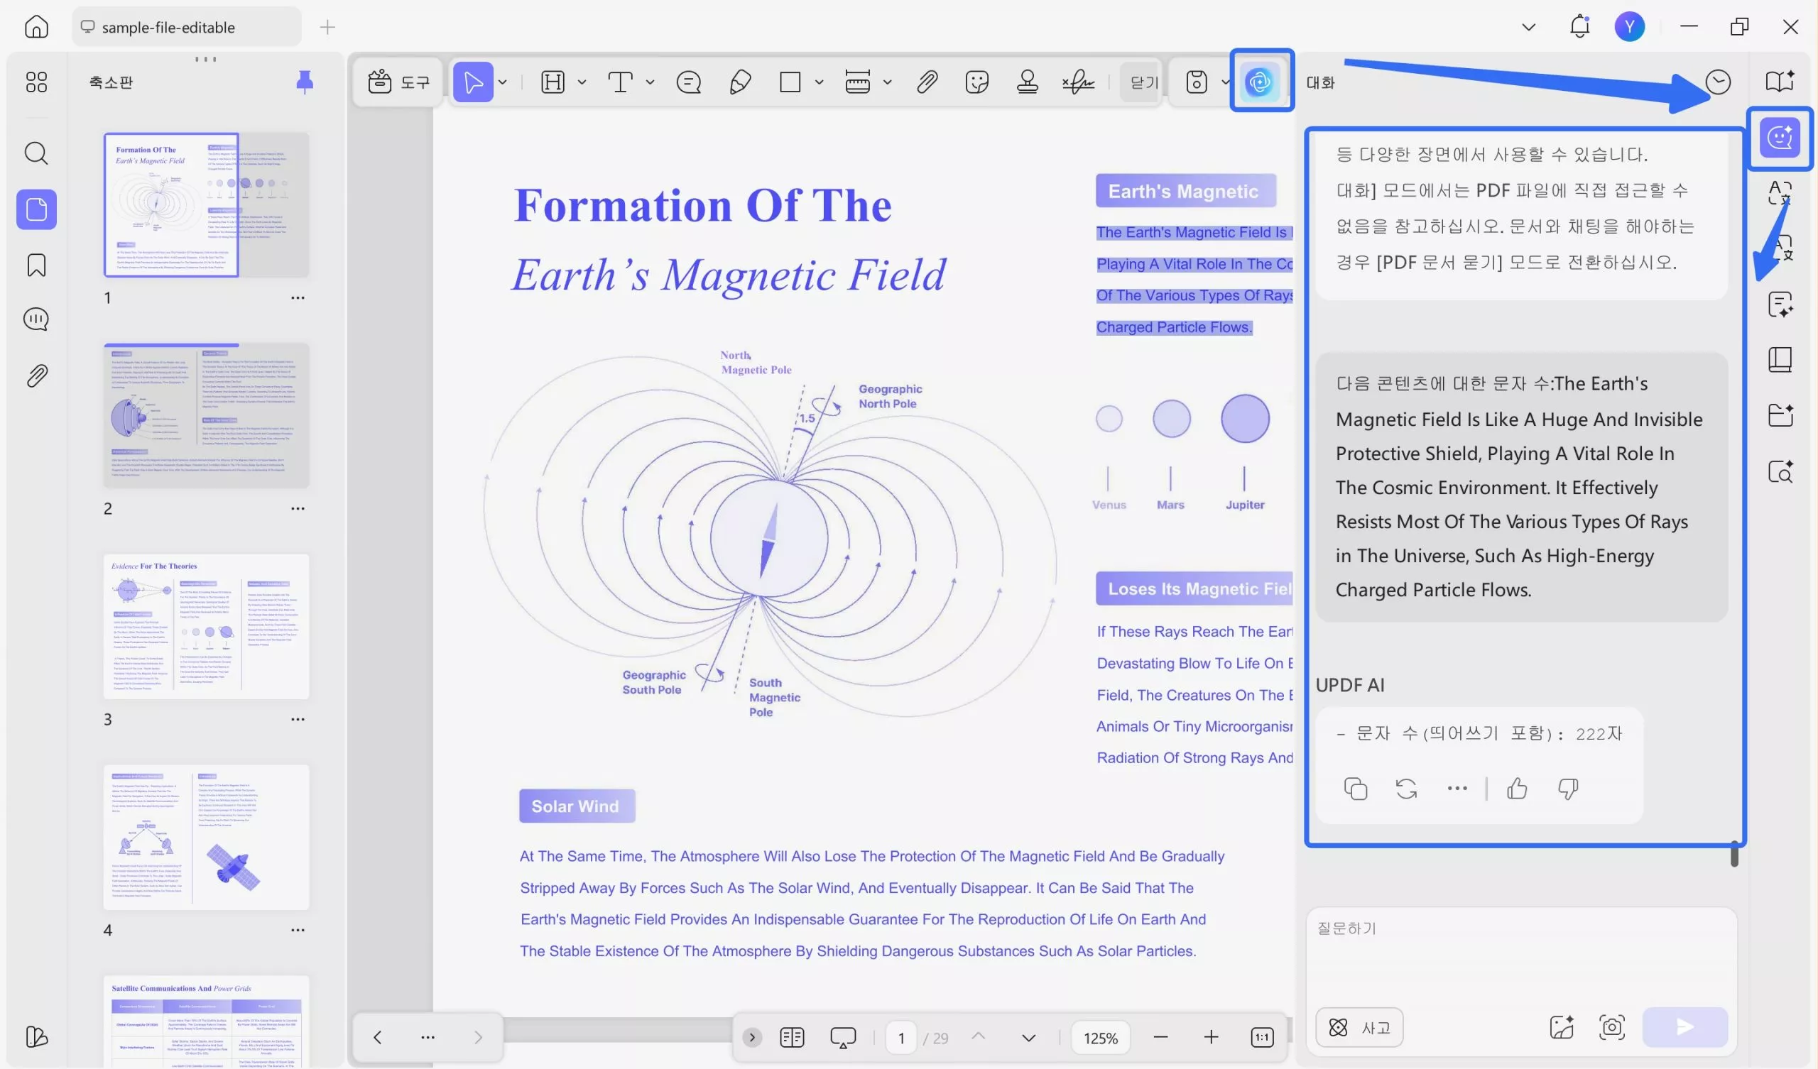Image resolution: width=1818 pixels, height=1069 pixels.
Task: Open more options for page 2 thumbnail
Action: [x=298, y=508]
